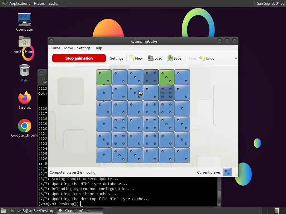
Task: Select the green top-left corner cube
Action: pyautogui.click(x=104, y=77)
